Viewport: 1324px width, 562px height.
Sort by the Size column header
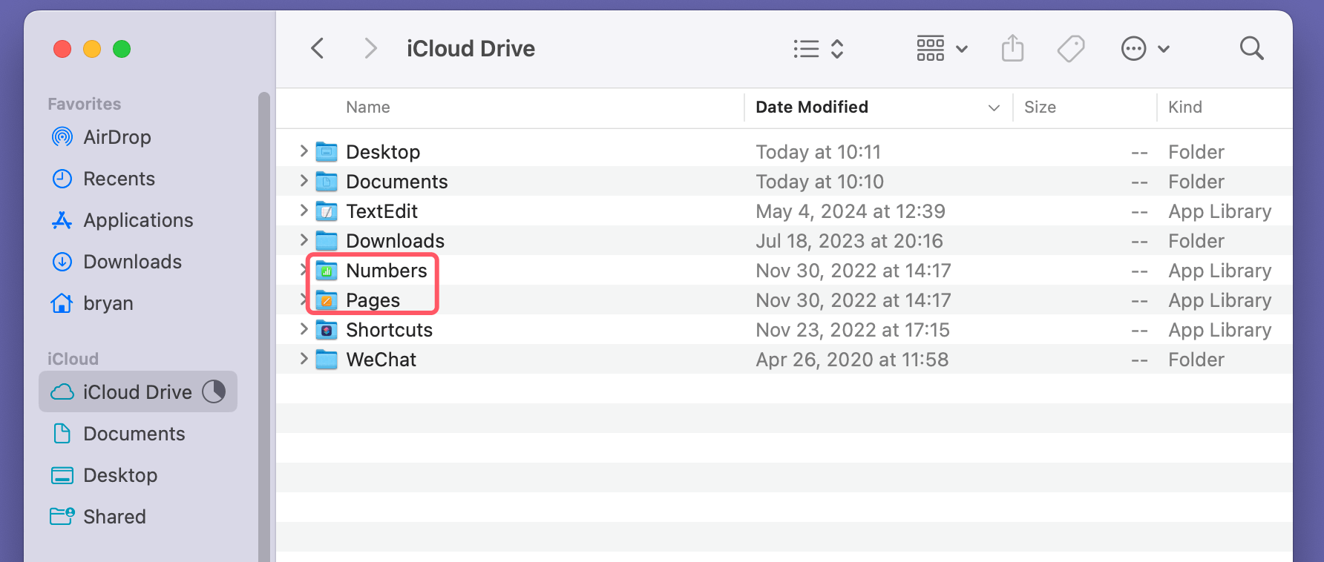(1040, 108)
